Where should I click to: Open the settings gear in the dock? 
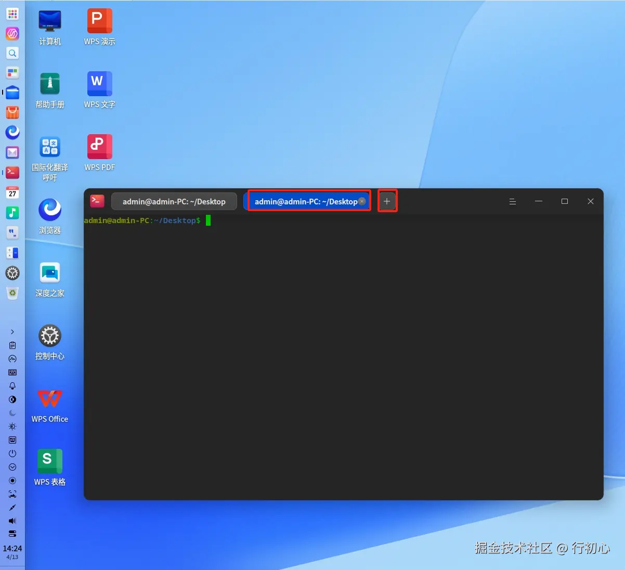click(12, 273)
